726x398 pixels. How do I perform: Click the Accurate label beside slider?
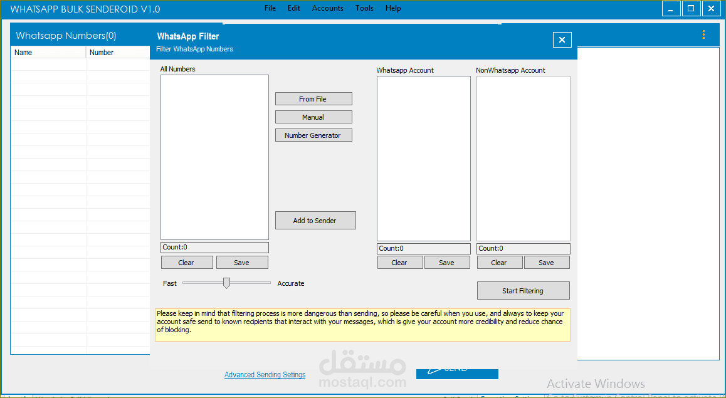291,283
